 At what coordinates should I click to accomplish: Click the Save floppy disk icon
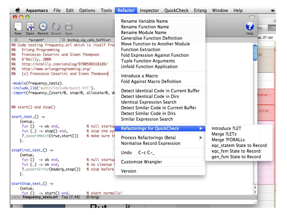(x=69, y=27)
